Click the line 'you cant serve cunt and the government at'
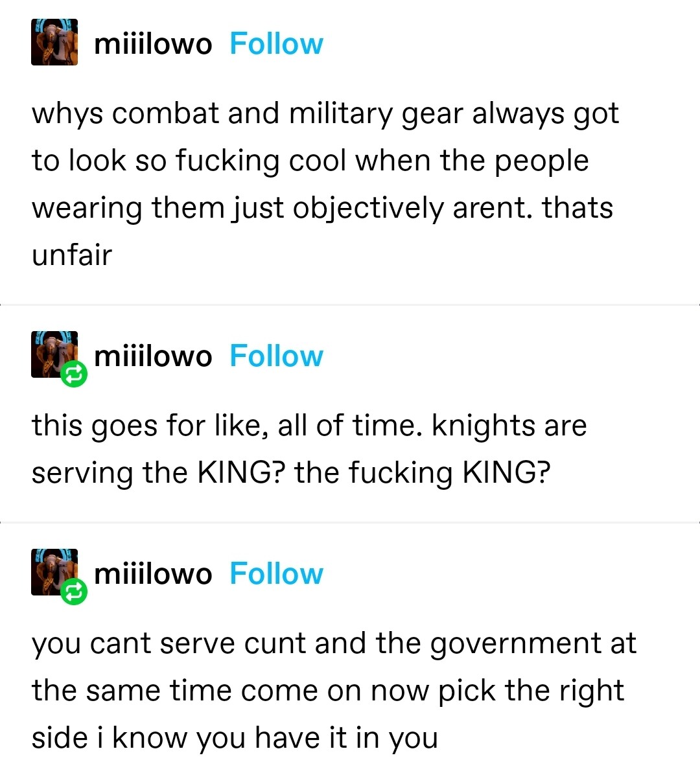The image size is (700, 773). pyautogui.click(x=334, y=644)
